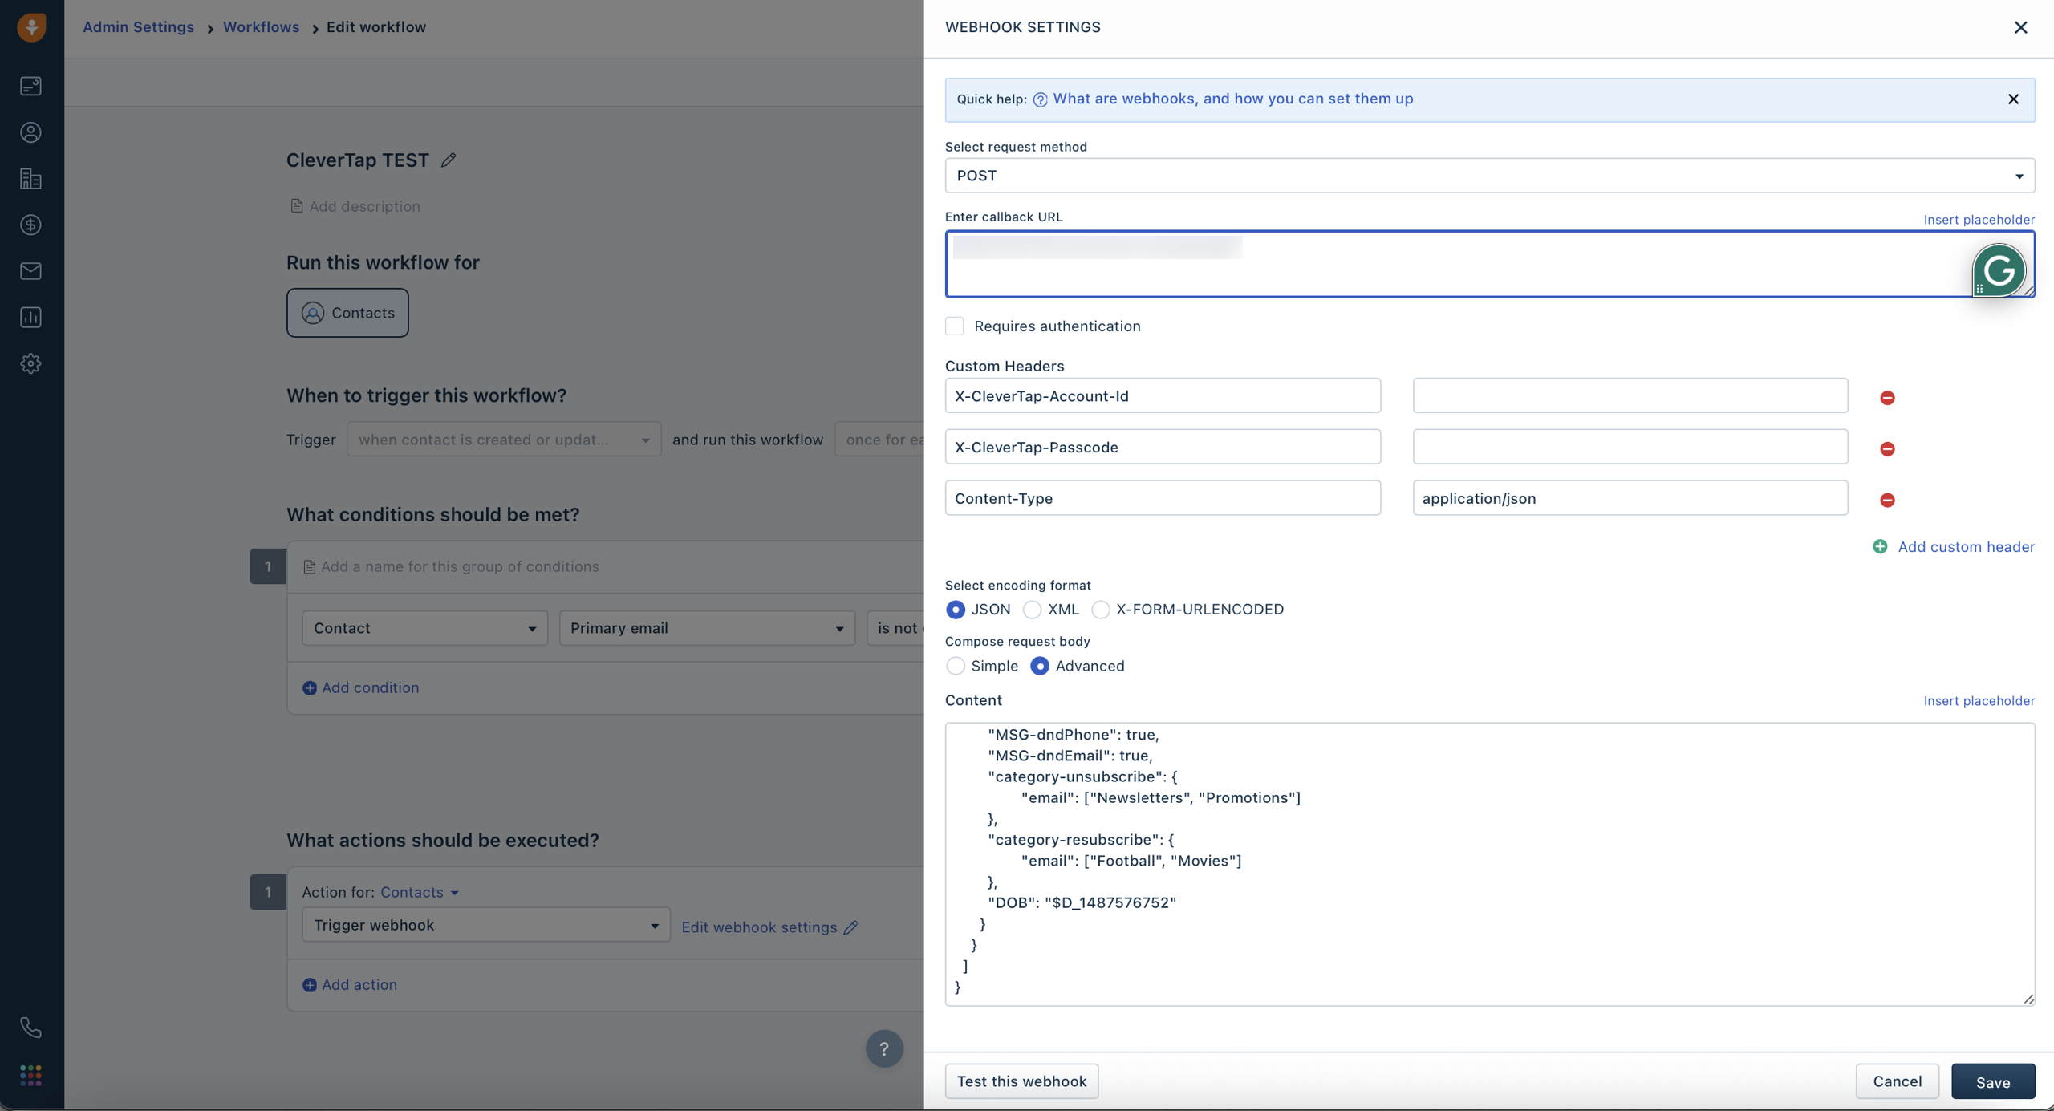Select X-FORM-URLENCODED encoding format
This screenshot has width=2054, height=1111.
click(1100, 610)
